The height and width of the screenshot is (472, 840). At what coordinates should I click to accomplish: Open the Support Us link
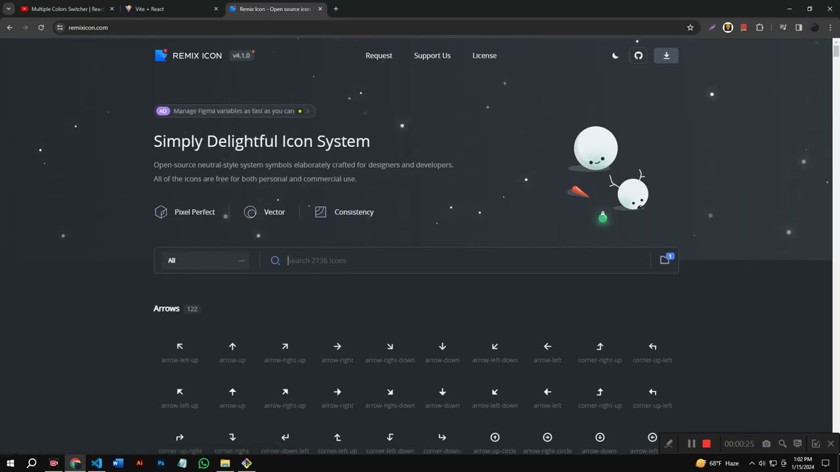(x=432, y=56)
